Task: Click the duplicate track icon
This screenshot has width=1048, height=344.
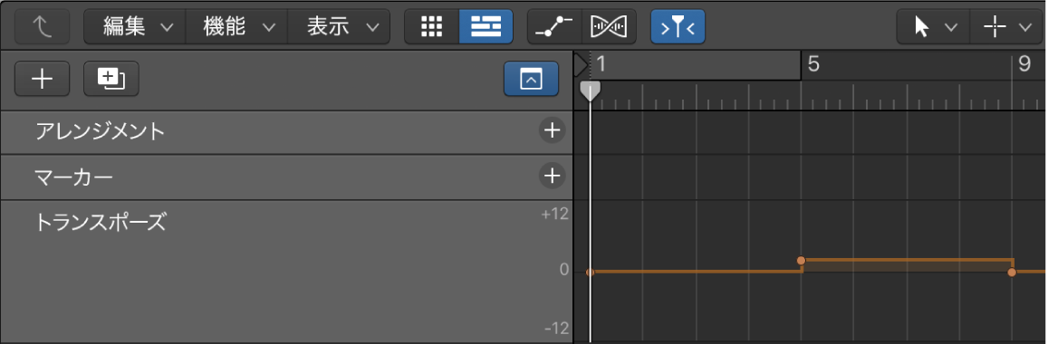Action: (111, 79)
